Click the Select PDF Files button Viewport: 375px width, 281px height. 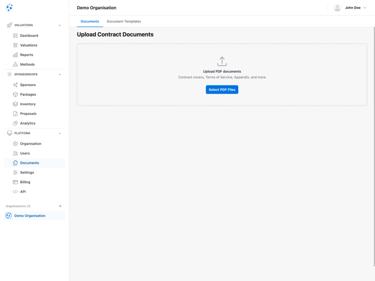(222, 90)
